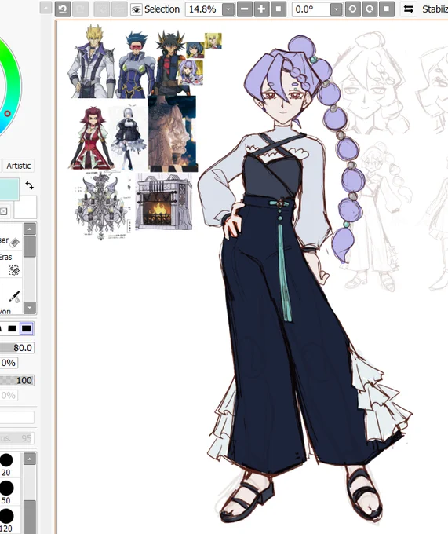The height and width of the screenshot is (534, 448).
Task: Click the Selection label in the toolbar
Action: (162, 9)
